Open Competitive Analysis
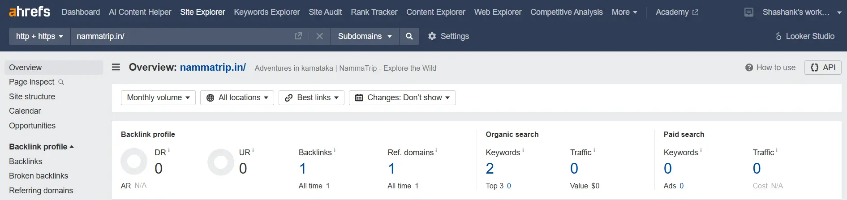 point(567,12)
